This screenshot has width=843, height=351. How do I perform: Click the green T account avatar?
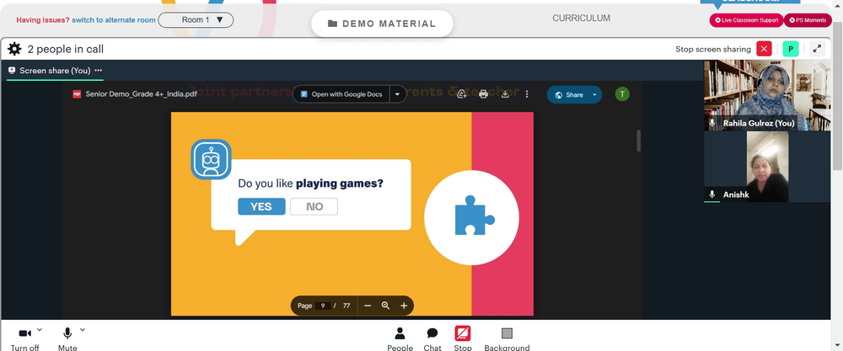click(x=622, y=94)
